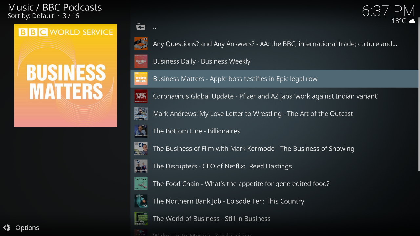
Task: Open the Options menu label
Action: pyautogui.click(x=27, y=228)
